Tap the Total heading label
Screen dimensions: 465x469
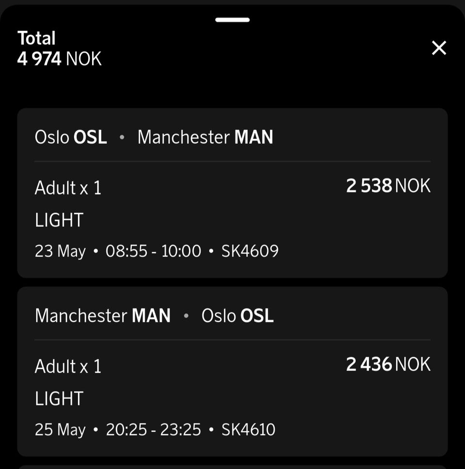click(36, 38)
